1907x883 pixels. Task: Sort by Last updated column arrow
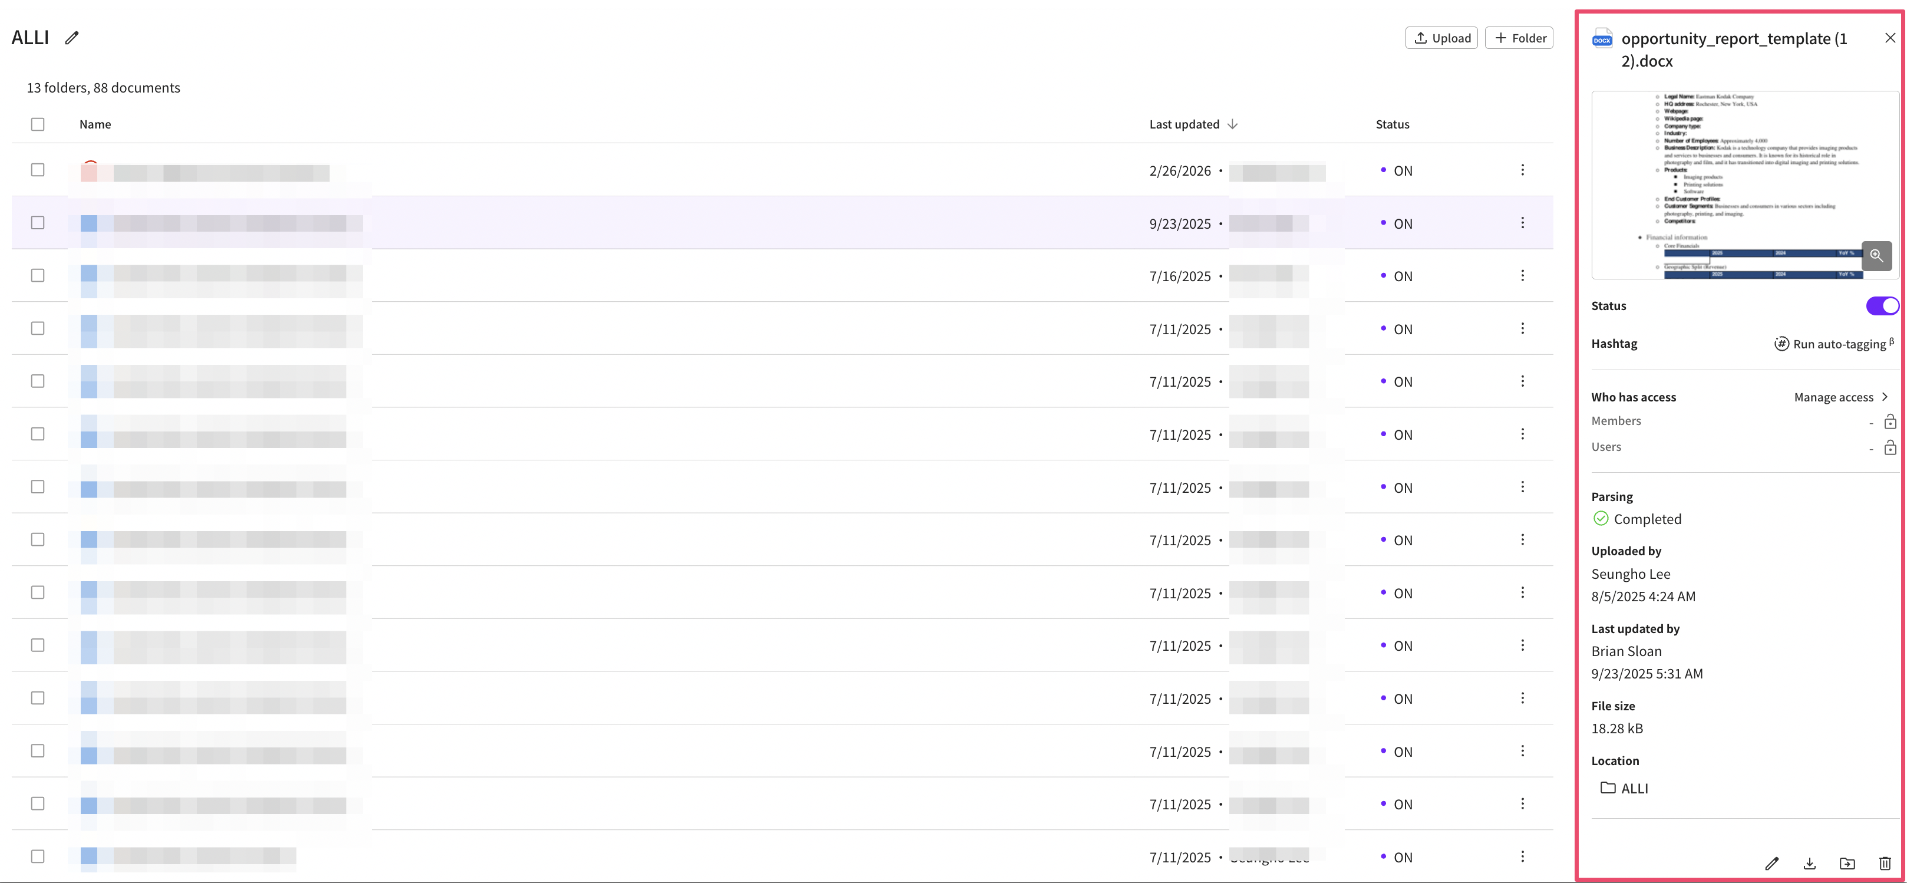pos(1232,124)
